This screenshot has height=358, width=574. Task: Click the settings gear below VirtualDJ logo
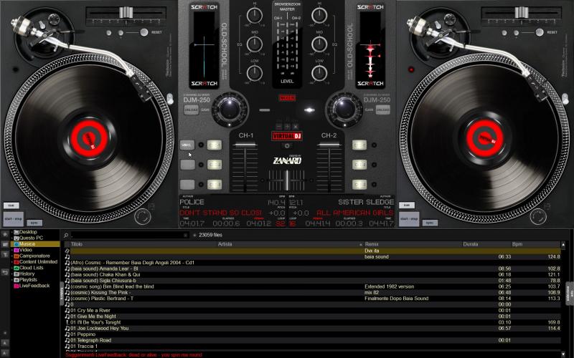click(287, 146)
